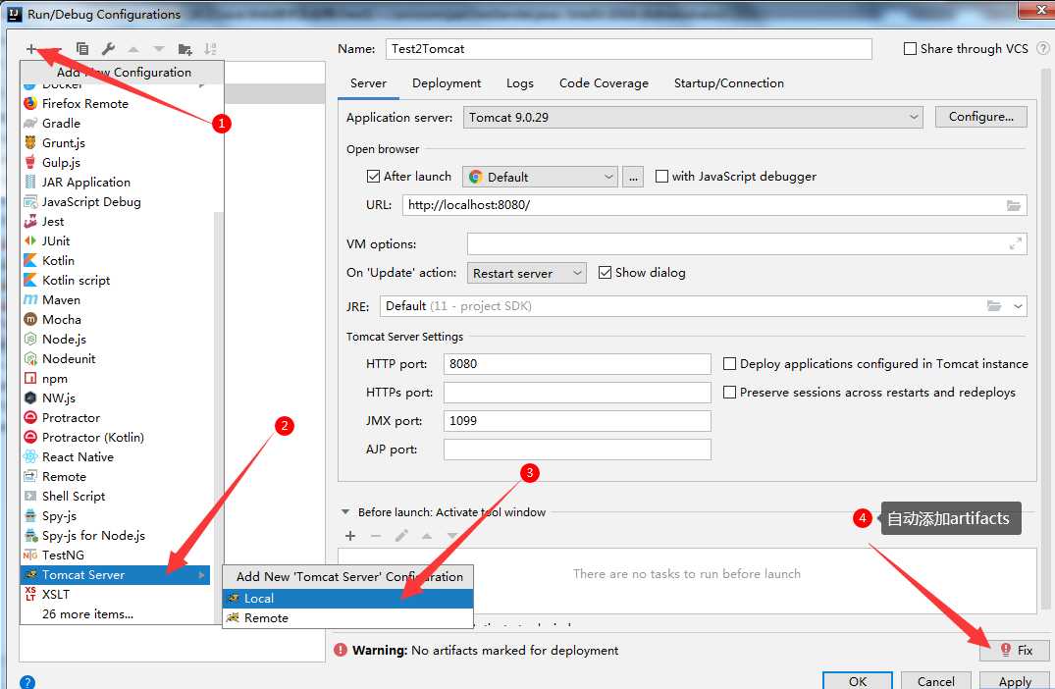Toggle the After launch checkbox
Image resolution: width=1055 pixels, height=689 pixels.
tap(374, 177)
